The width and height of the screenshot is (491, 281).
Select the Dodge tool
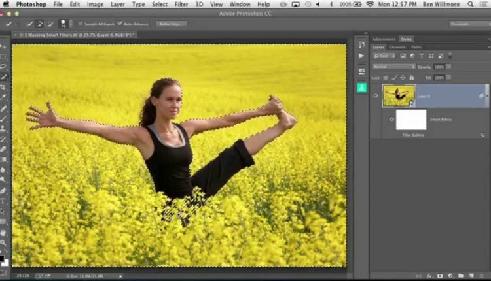click(3, 180)
